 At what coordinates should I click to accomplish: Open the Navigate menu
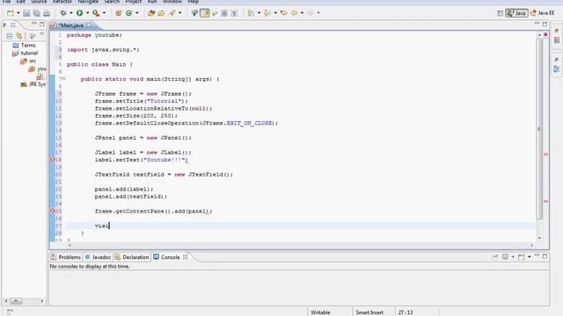coord(88,2)
